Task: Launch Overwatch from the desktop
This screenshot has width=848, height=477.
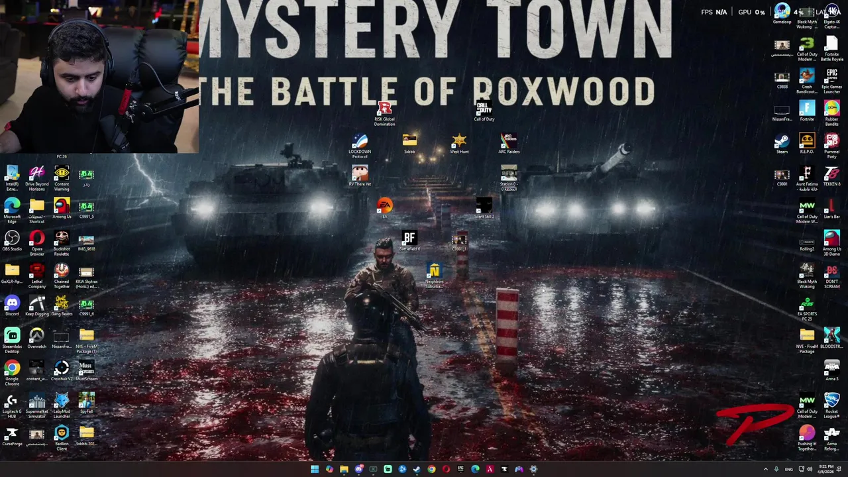Action: (x=37, y=339)
